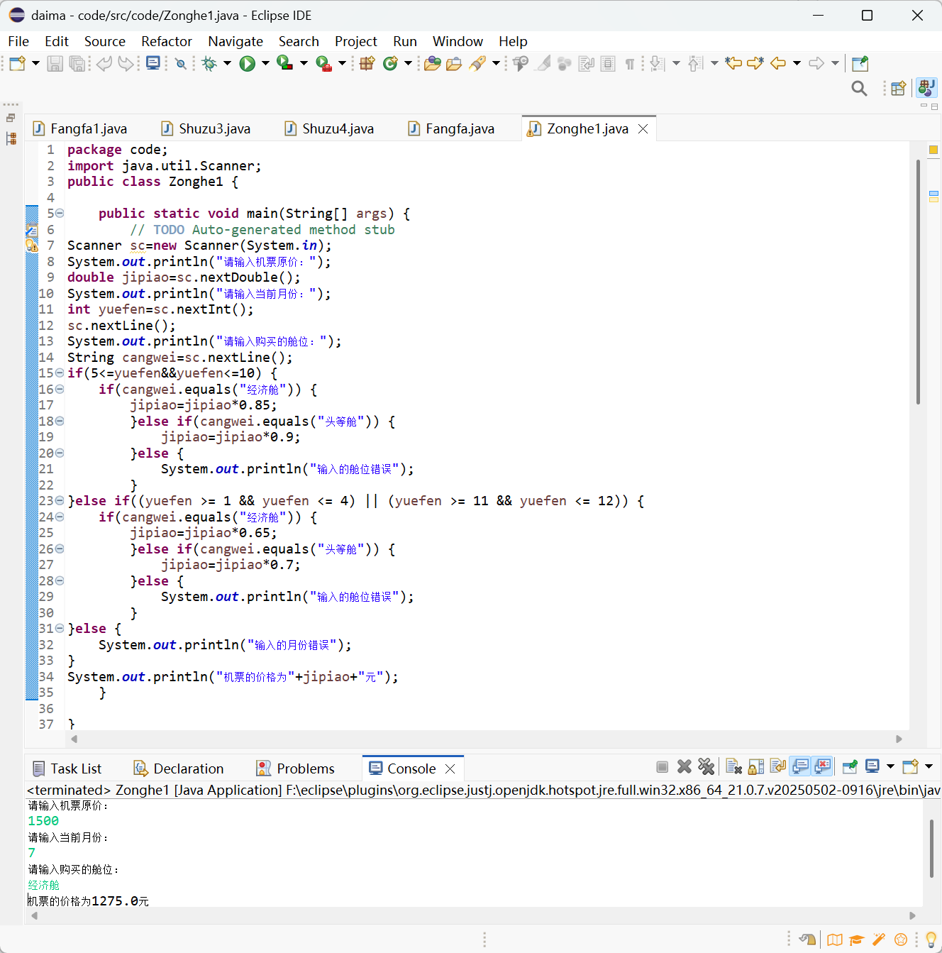
Task: Click the Open Type icon
Action: point(432,64)
